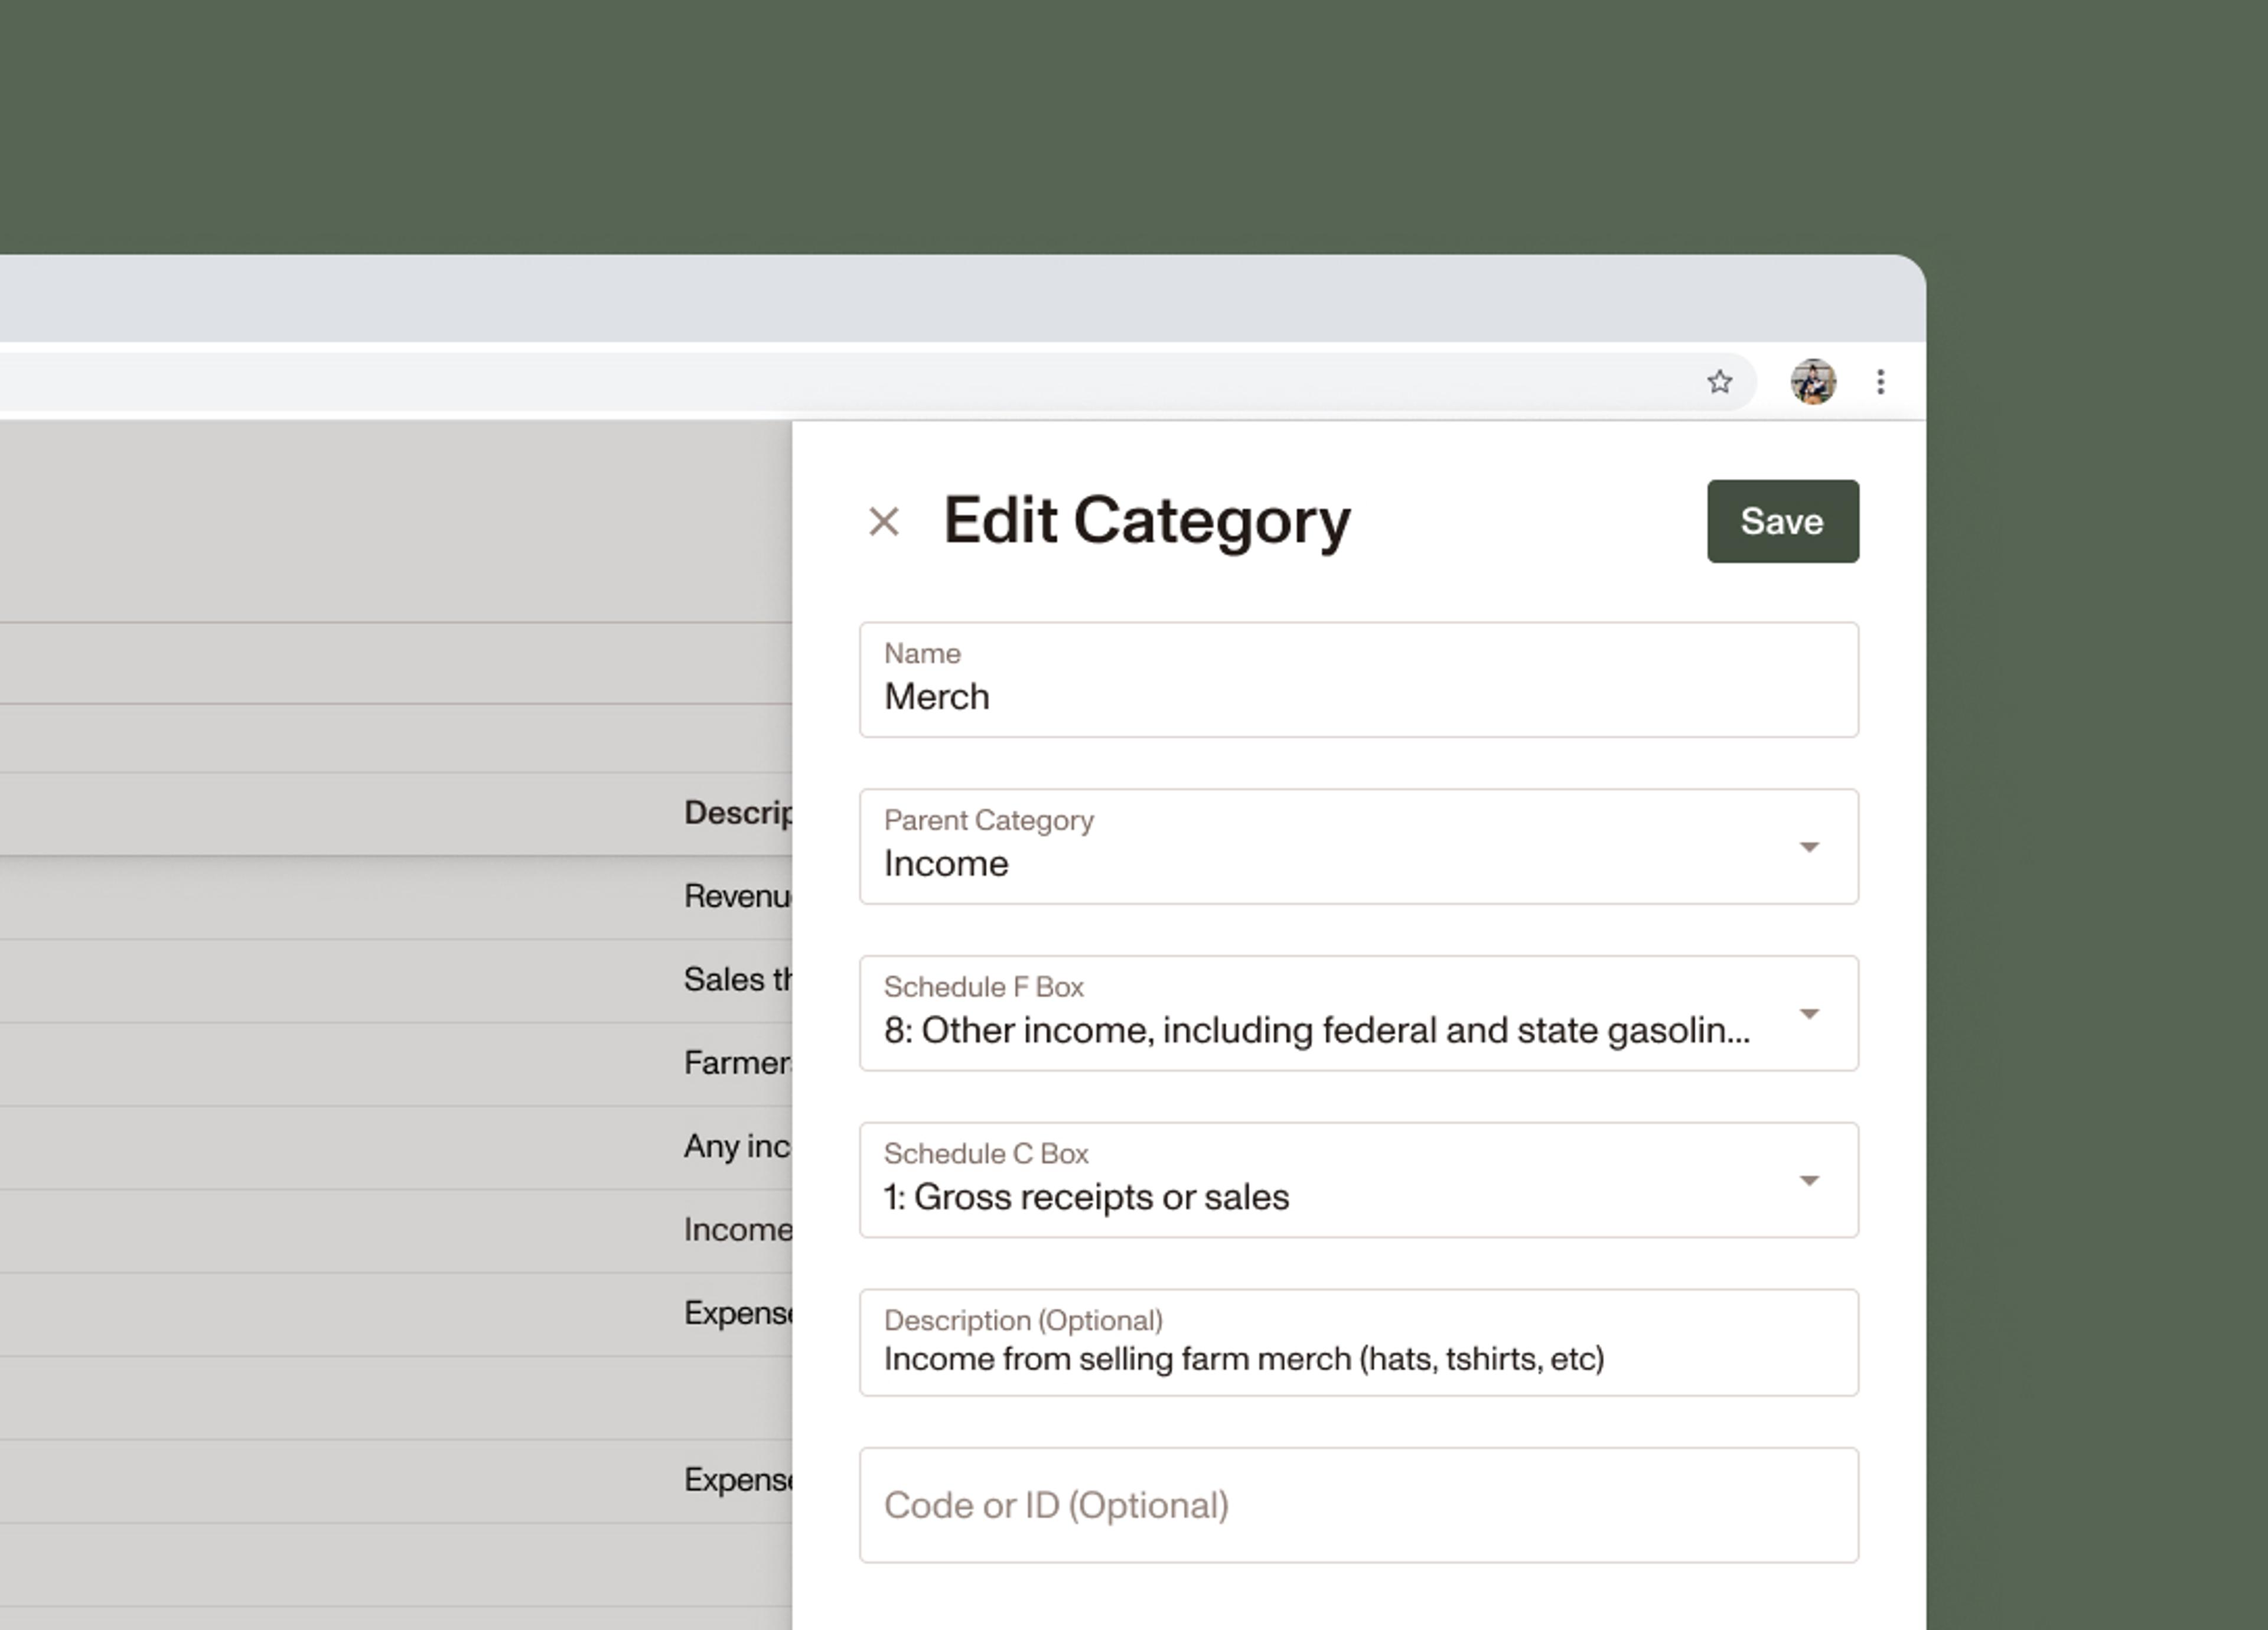Click the Any inc row in table
The image size is (2268, 1630).
click(736, 1146)
